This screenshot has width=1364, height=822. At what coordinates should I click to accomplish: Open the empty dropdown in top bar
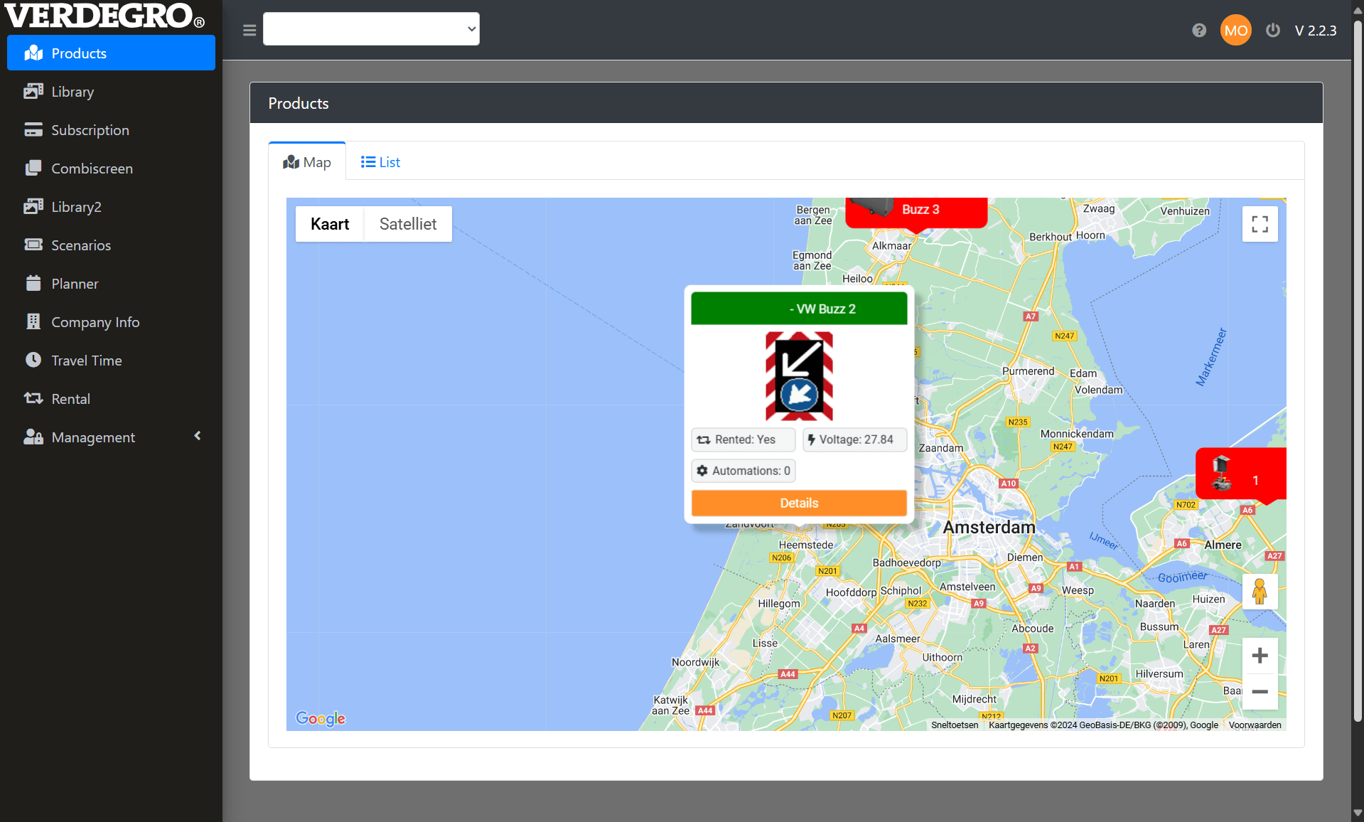click(x=371, y=29)
